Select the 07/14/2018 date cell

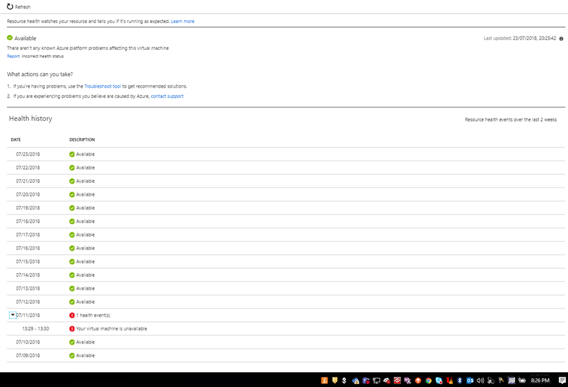coord(28,275)
